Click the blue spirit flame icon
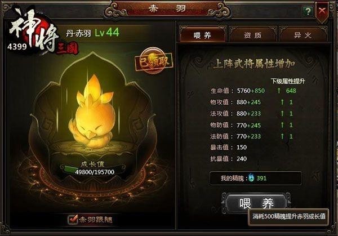 click(x=251, y=178)
